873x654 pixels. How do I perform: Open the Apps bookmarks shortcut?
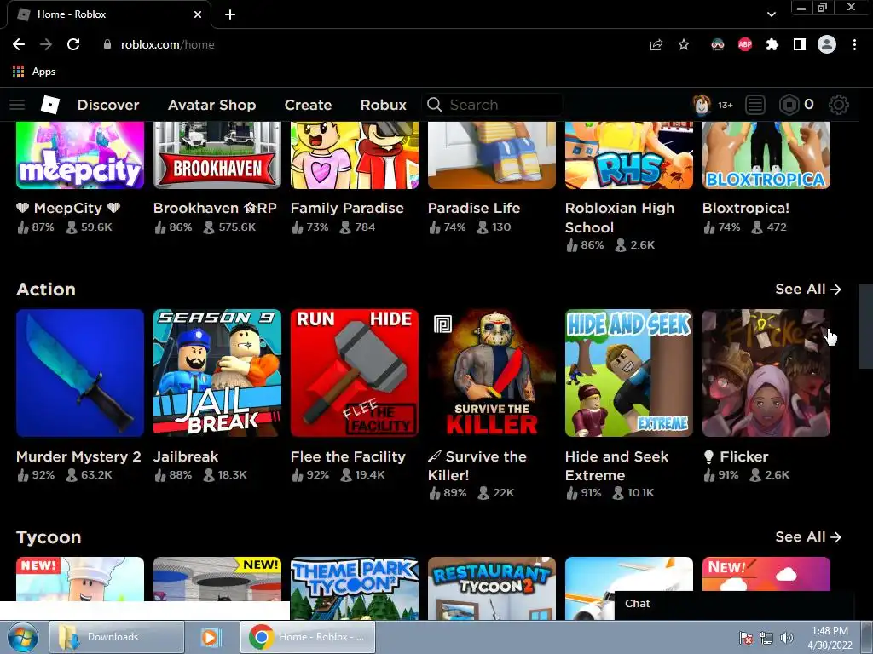tap(34, 72)
